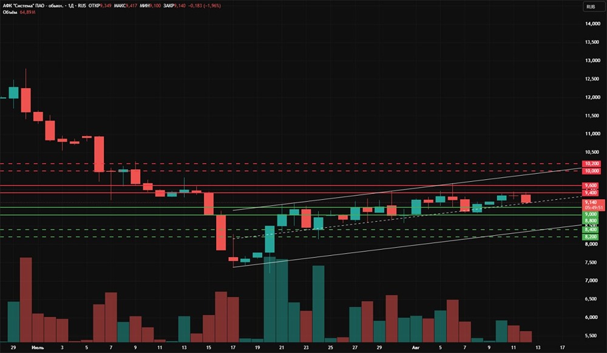
Task: Select the upper white channel trendline
Action: 407,190
